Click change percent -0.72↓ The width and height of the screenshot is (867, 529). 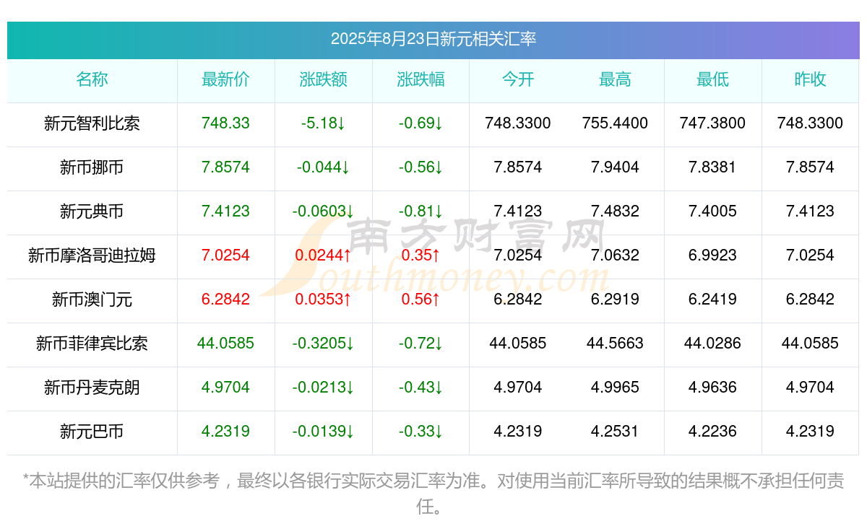coord(420,344)
